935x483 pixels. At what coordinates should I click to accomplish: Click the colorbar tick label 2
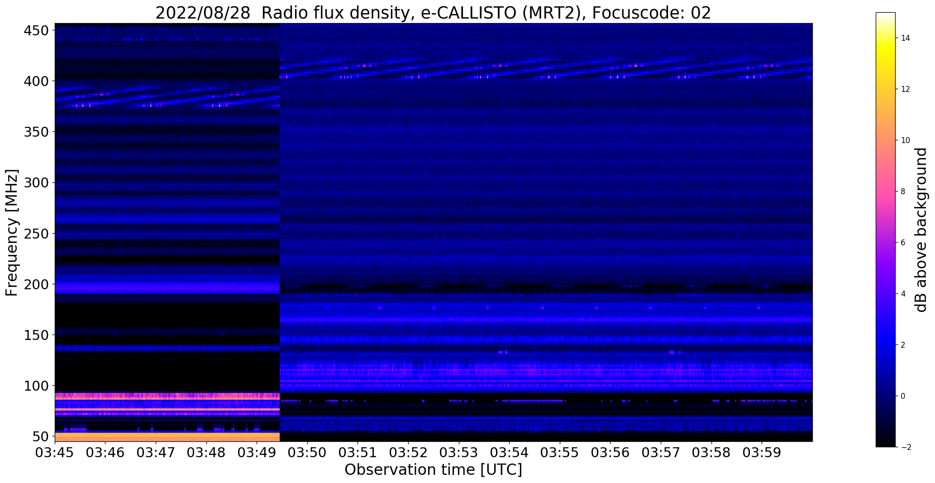903,345
